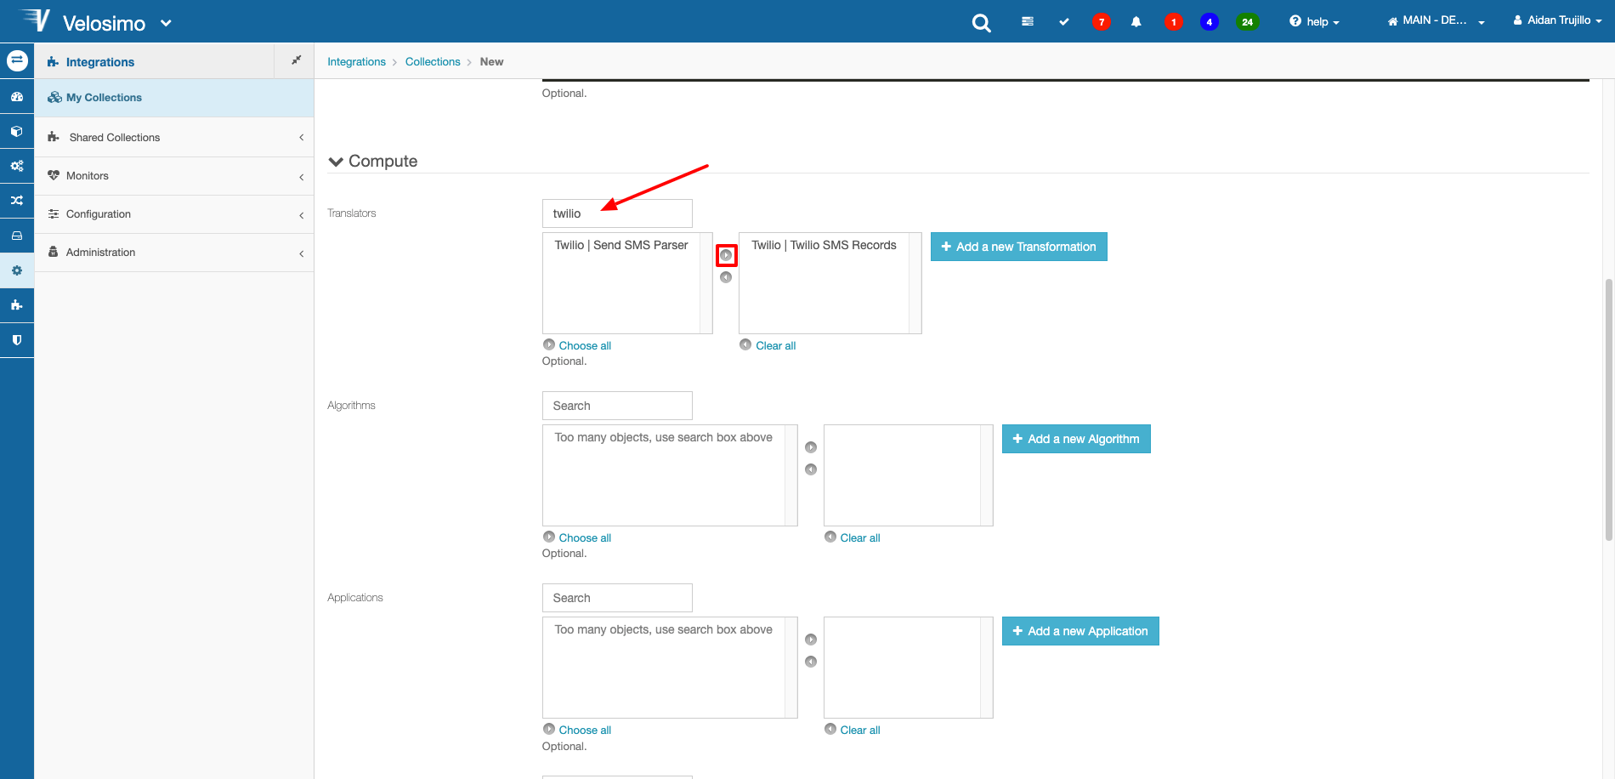The width and height of the screenshot is (1615, 779).
Task: Click Add a new Transformation button
Action: pyautogui.click(x=1018, y=247)
